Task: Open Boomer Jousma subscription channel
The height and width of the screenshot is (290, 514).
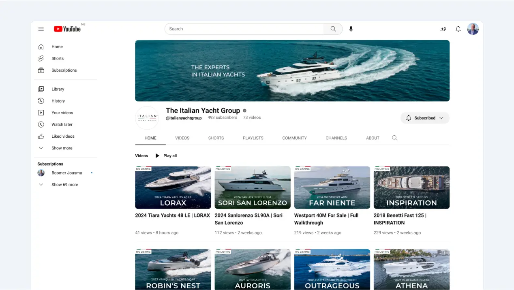Action: tap(66, 173)
